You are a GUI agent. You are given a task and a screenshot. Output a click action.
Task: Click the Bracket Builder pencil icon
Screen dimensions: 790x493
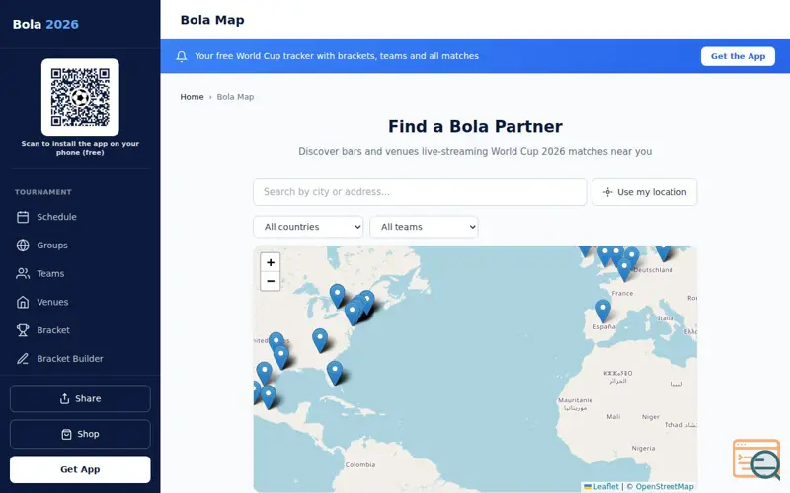[23, 359]
